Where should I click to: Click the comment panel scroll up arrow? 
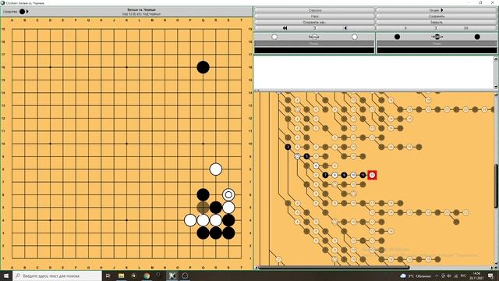(x=496, y=59)
